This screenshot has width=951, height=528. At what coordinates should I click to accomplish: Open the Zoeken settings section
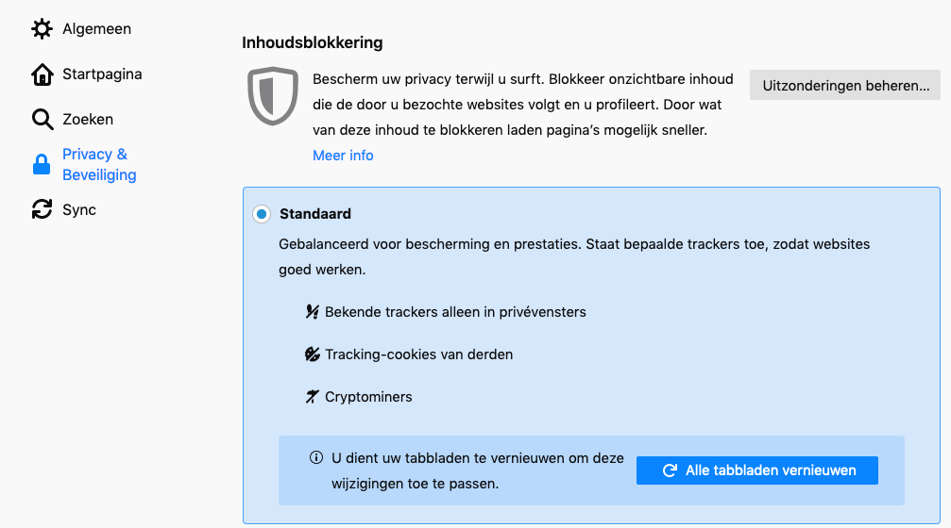point(88,120)
